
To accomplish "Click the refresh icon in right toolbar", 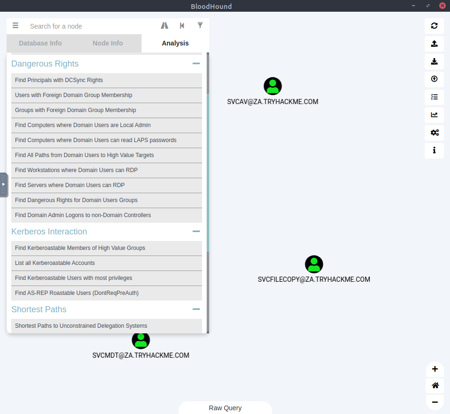I will (434, 26).
